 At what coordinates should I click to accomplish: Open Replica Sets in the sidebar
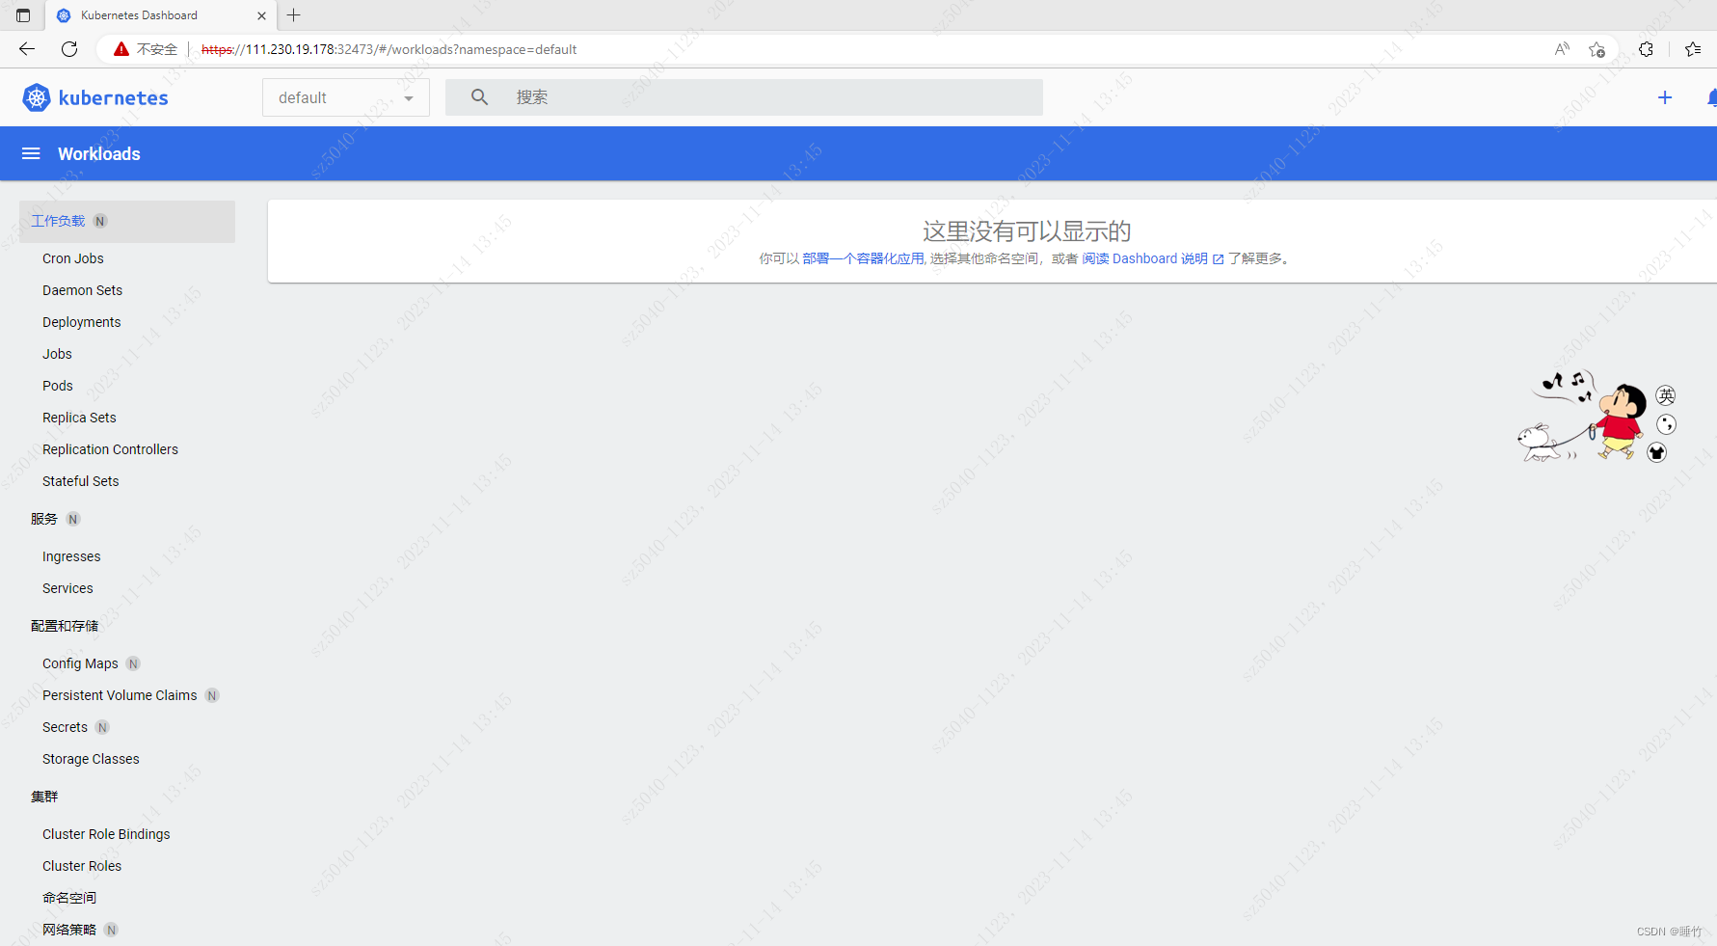(79, 418)
